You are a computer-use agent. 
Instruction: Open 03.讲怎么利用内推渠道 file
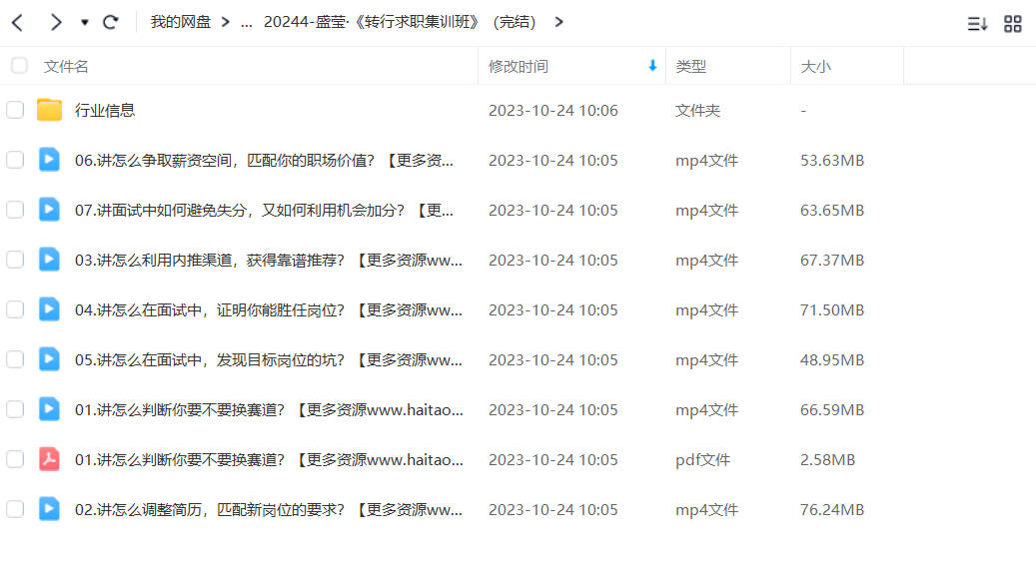269,261
